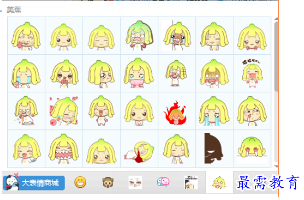
Task: Click the 美蕉 pack title label
Action: (x=14, y=9)
